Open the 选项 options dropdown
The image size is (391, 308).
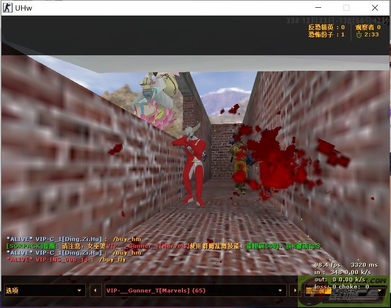click(x=45, y=290)
